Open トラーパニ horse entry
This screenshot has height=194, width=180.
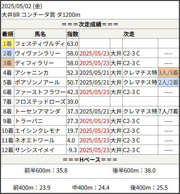[29, 121]
